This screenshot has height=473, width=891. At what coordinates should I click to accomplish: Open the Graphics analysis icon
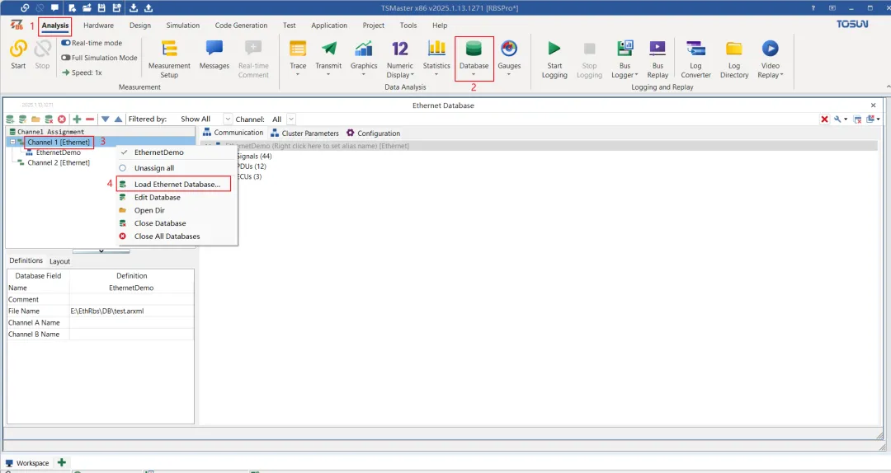click(364, 49)
